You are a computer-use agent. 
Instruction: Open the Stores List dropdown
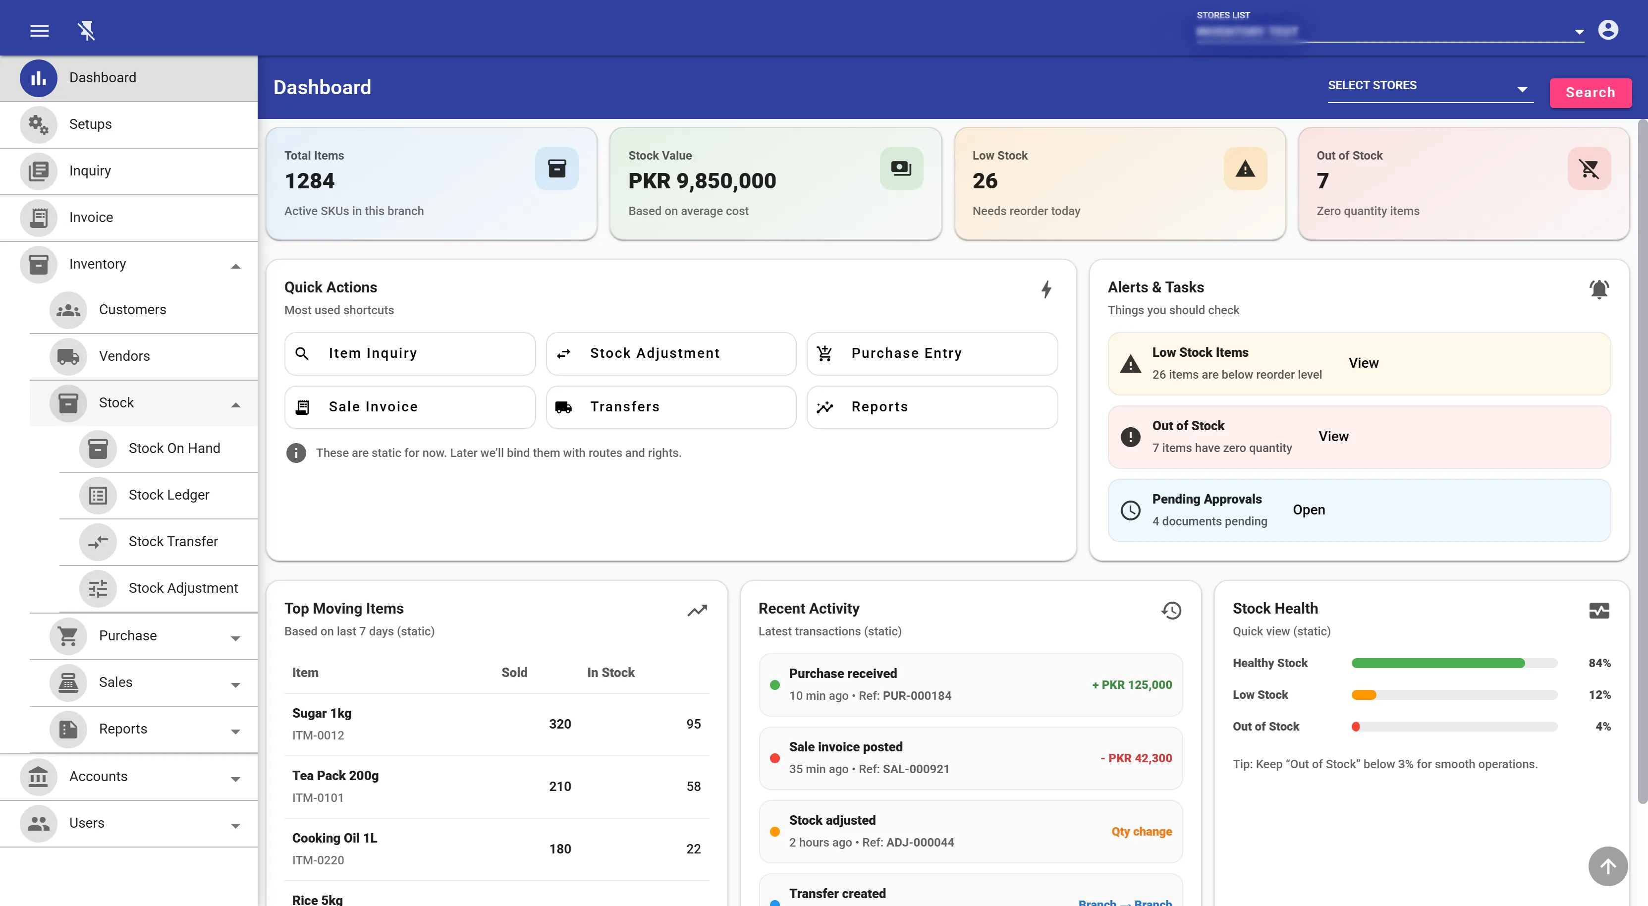pos(1389,31)
